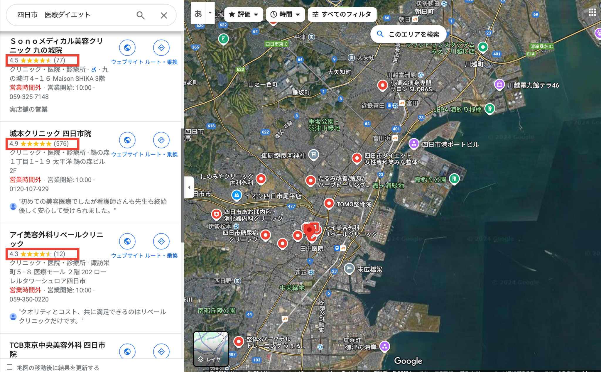Select the 磯津の海岸 purple marker
Screen dimensions: 601x372
click(x=384, y=346)
